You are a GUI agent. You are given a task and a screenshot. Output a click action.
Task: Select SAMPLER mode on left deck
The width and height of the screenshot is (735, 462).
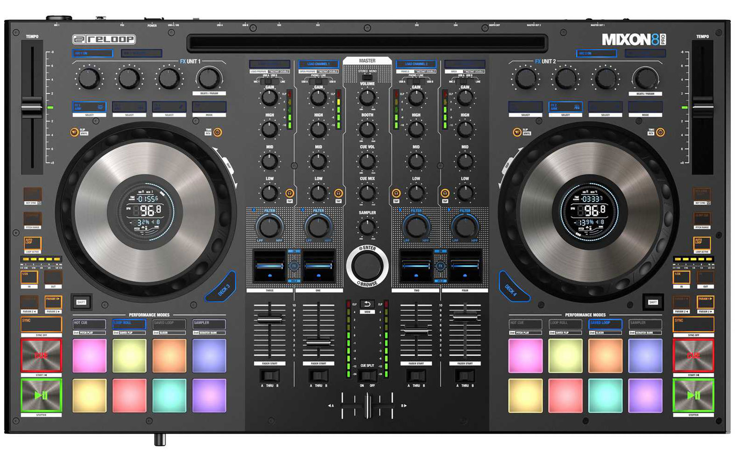209,323
